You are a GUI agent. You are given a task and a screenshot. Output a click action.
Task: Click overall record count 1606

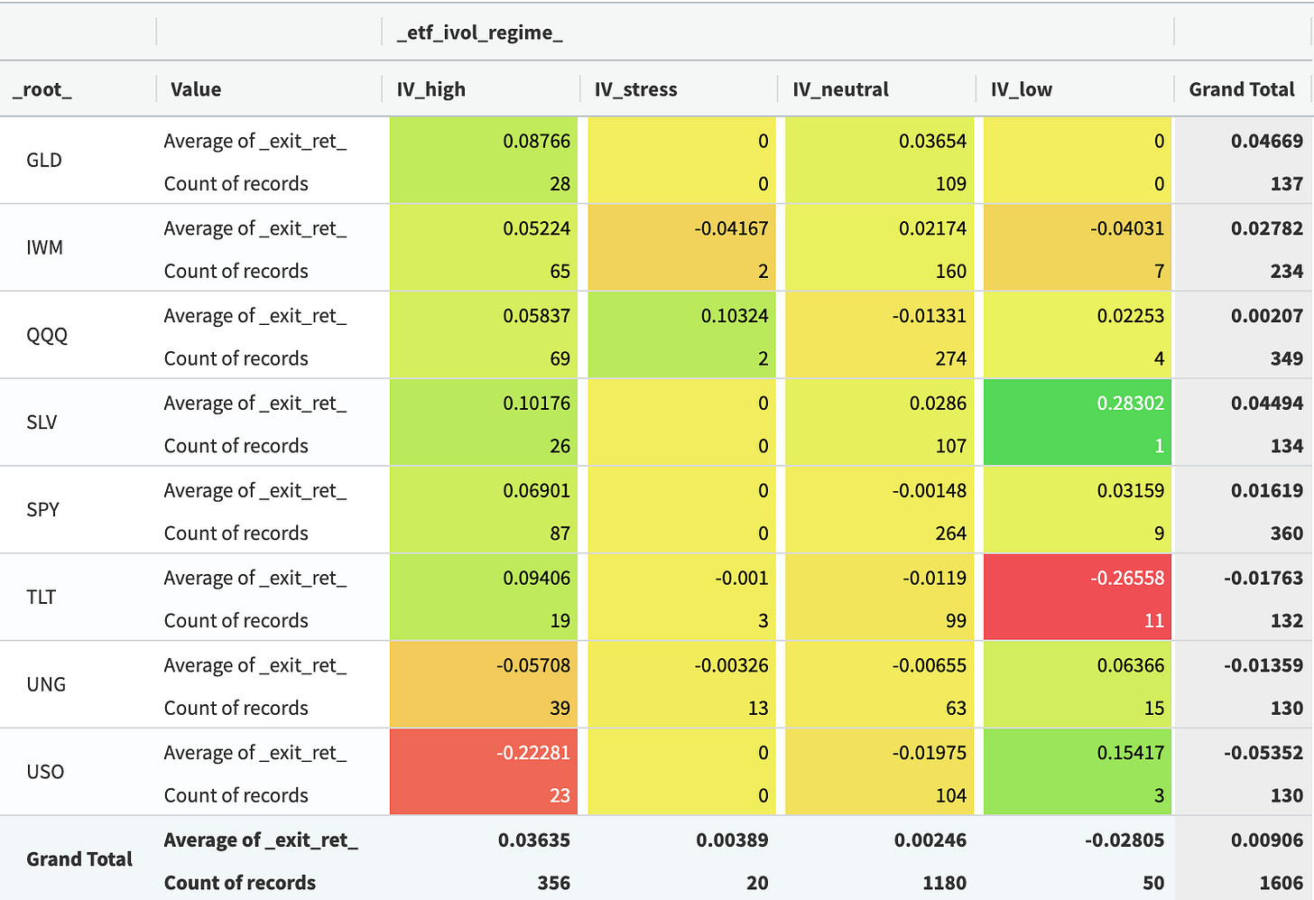tap(1282, 883)
